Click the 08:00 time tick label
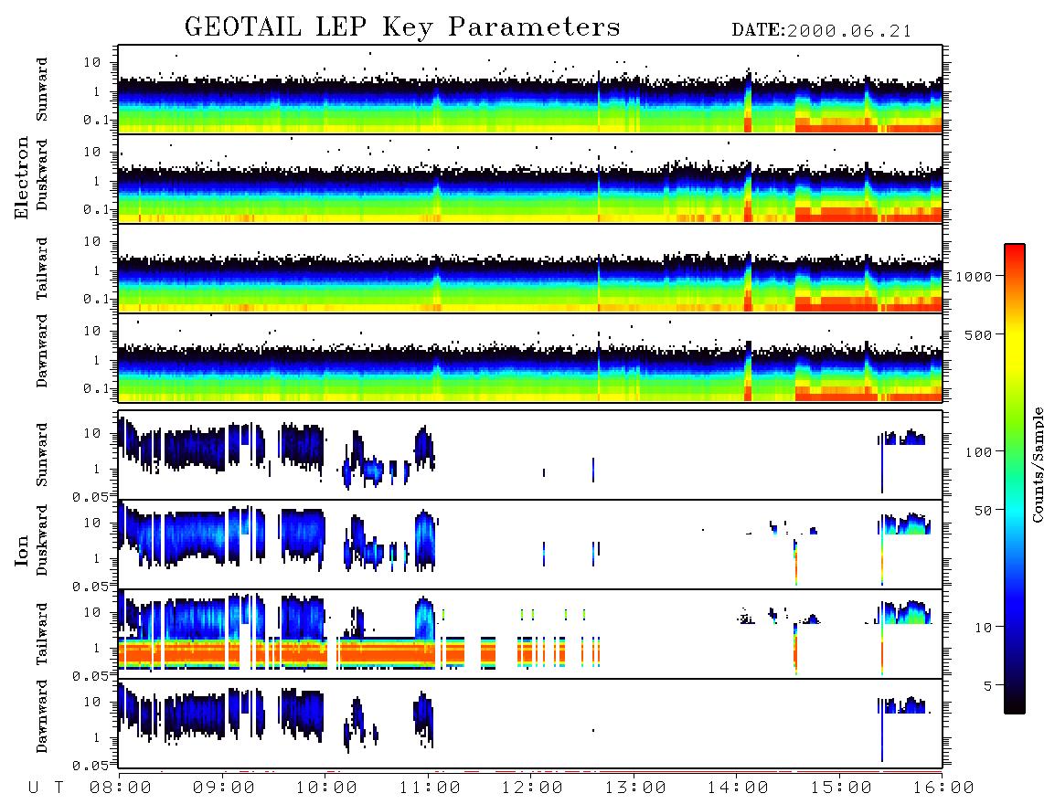 (120, 788)
